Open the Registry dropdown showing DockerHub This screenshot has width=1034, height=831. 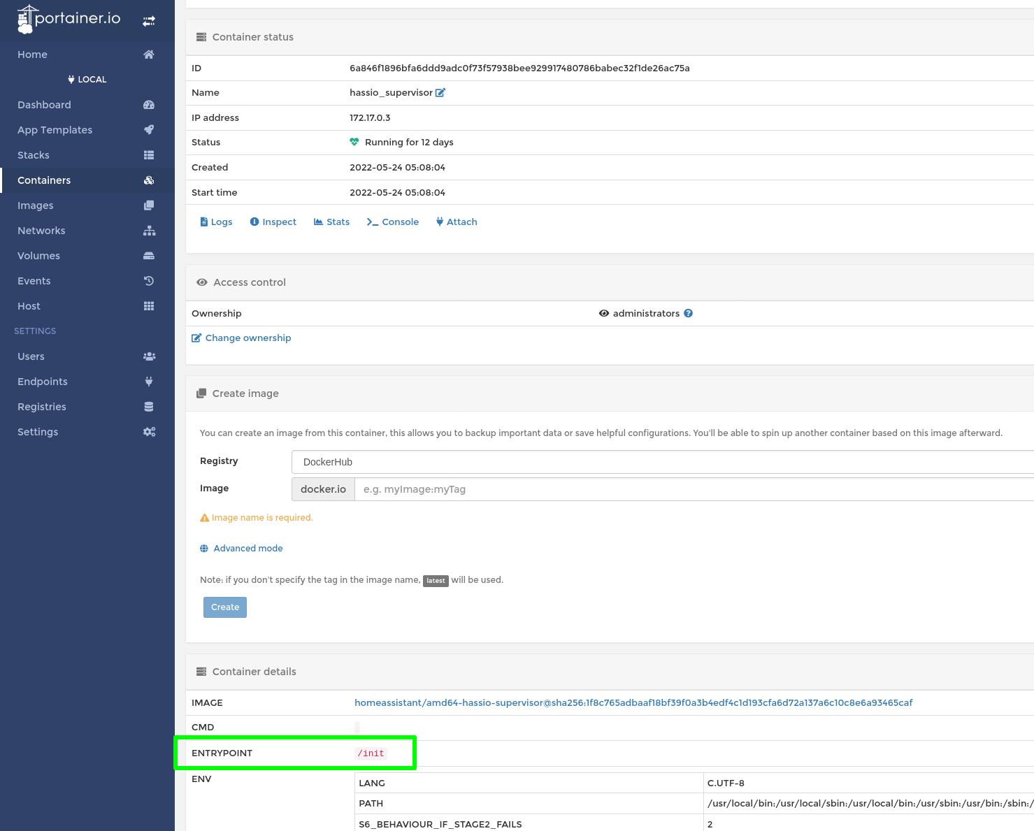[x=661, y=461]
